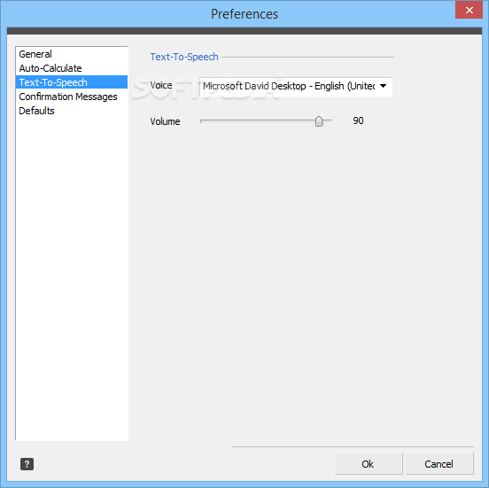Viewport: 489px width, 488px height.
Task: Click the Text-To-Speech section heading
Action: click(184, 57)
